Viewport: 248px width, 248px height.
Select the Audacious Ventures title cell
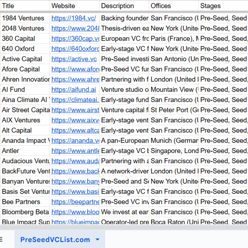(25, 161)
